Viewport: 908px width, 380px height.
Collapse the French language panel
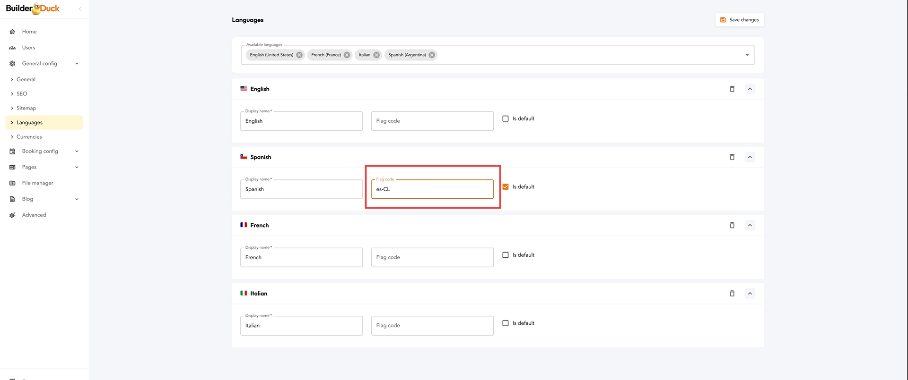[750, 226]
